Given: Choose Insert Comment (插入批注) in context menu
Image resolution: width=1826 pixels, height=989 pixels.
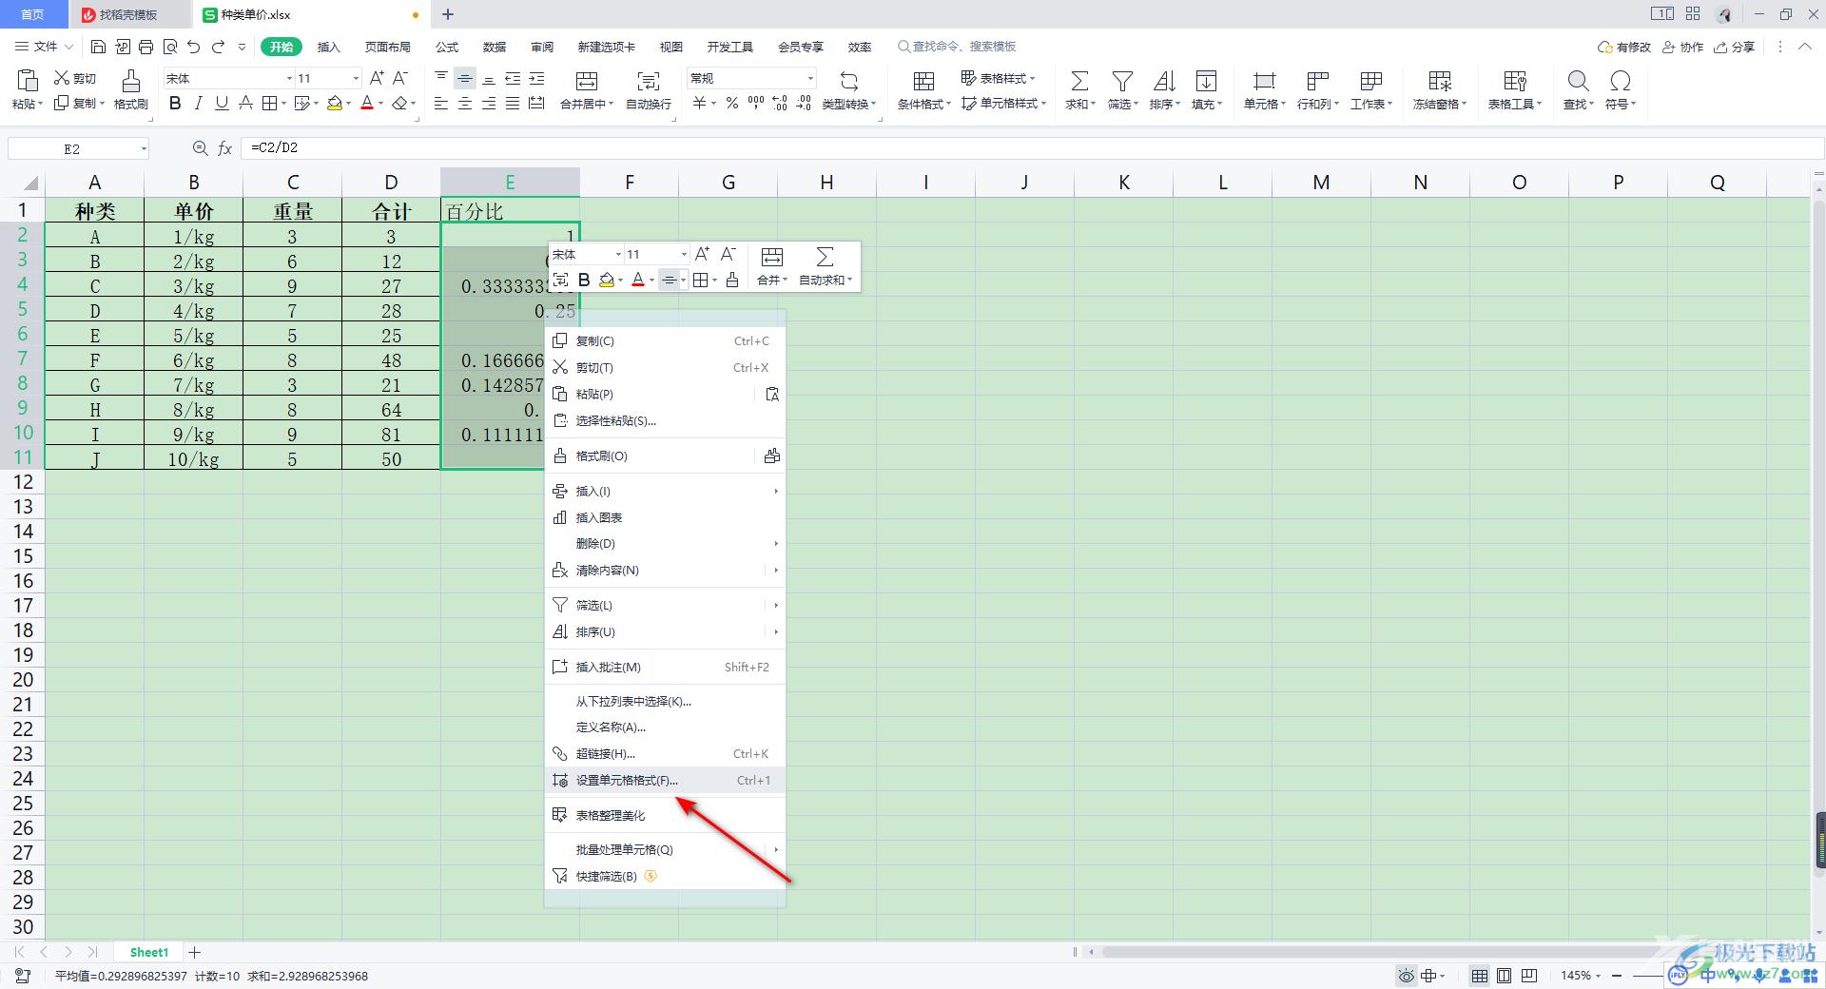Looking at the screenshot, I should pyautogui.click(x=665, y=667).
